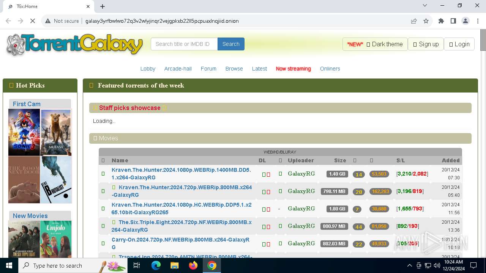The height and width of the screenshot is (273, 486).
Task: Click torrent file download icon for Kraven 1080p 1.40 GB
Action: [x=264, y=174]
